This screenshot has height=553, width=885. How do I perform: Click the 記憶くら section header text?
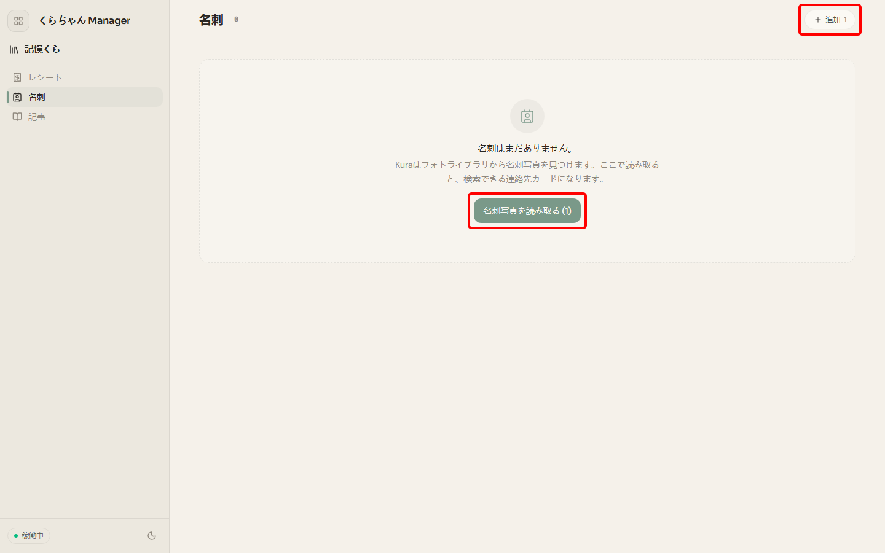tap(42, 49)
